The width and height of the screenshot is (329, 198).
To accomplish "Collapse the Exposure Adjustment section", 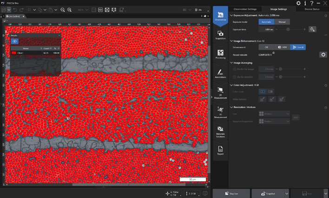I will [232, 16].
